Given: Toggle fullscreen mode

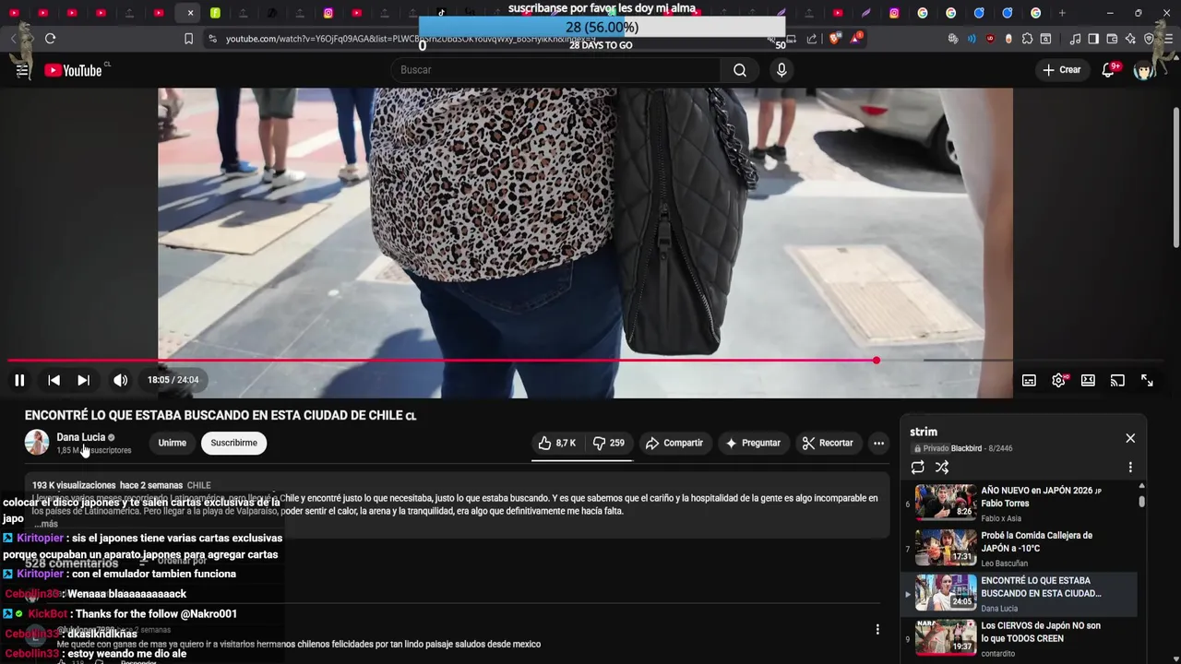Looking at the screenshot, I should [x=1147, y=380].
